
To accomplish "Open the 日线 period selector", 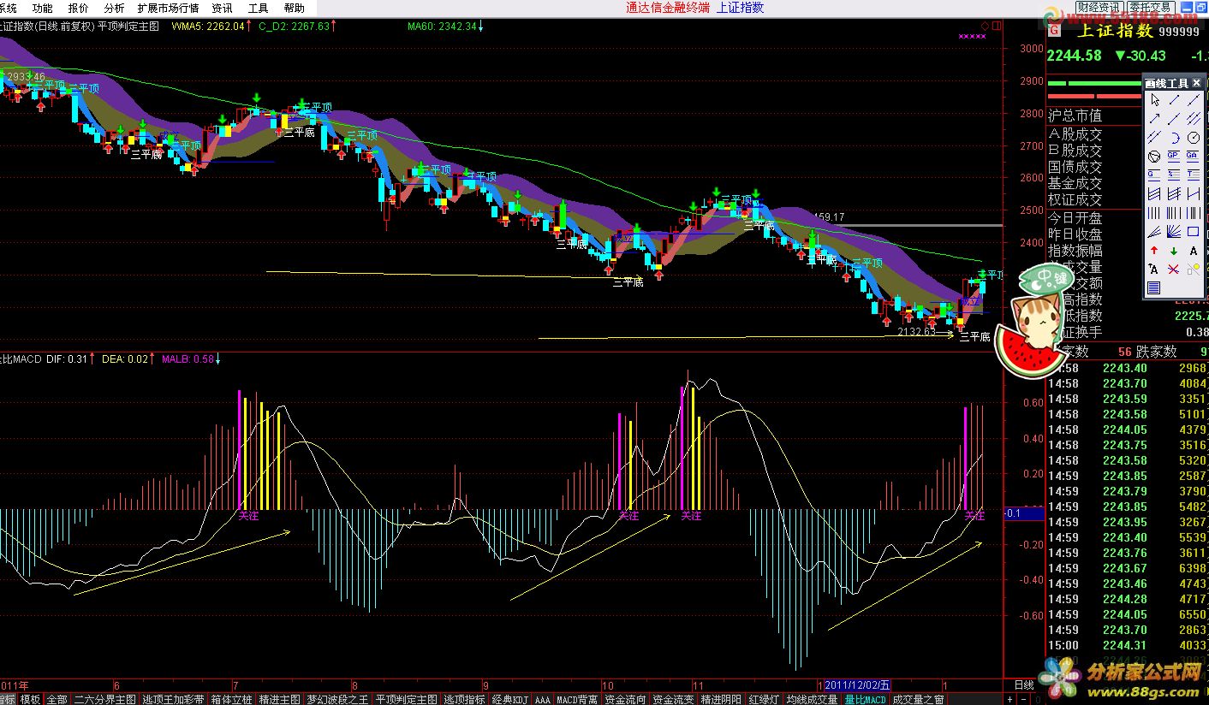I will tap(1024, 685).
